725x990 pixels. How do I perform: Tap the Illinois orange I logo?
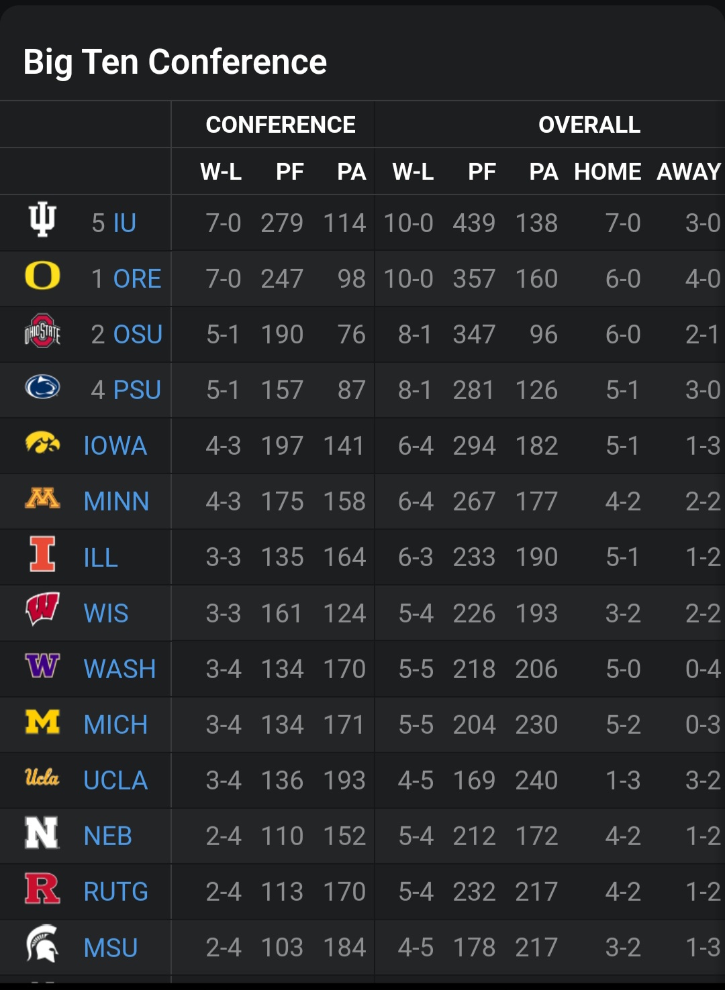42,553
